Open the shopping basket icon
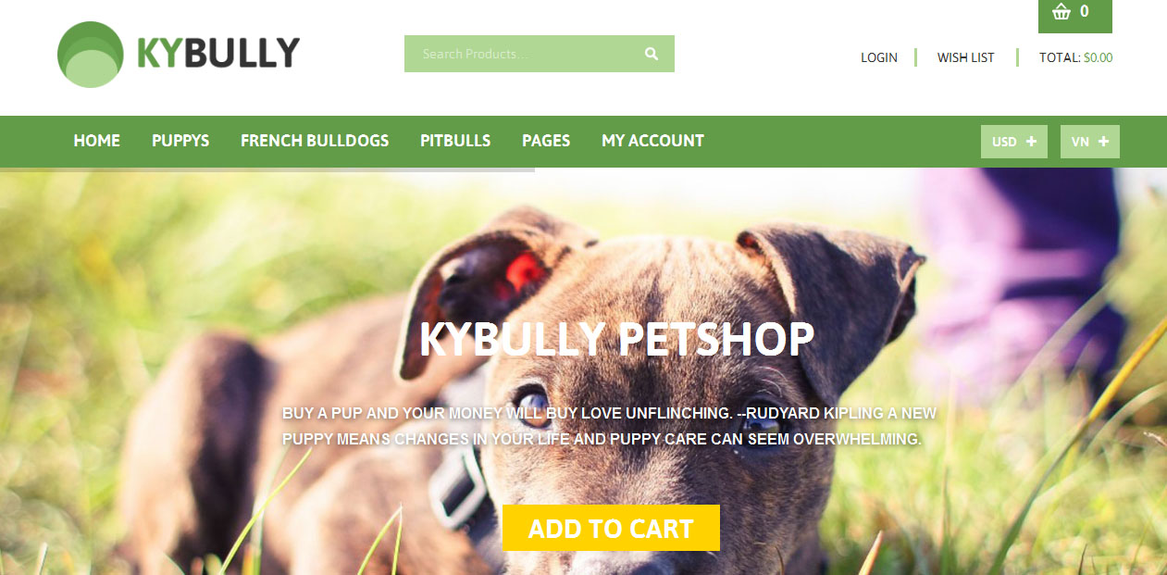Screen dimensions: 1167x575 point(1061,12)
